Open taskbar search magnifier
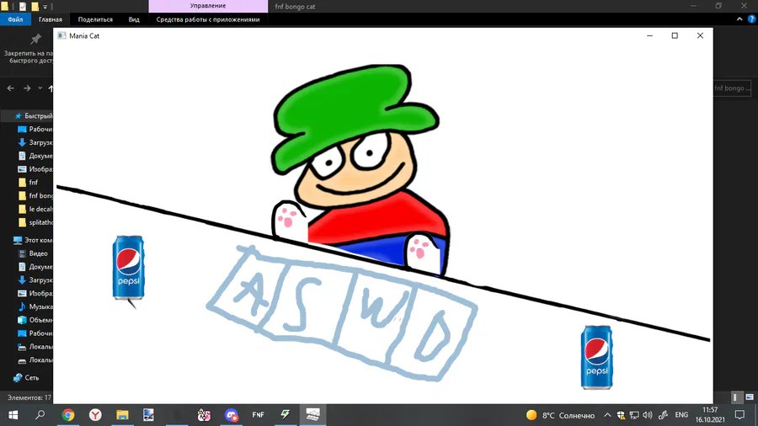758x426 pixels. point(40,415)
